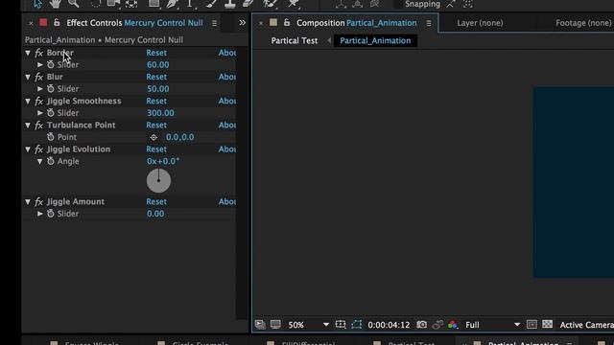
Task: Switch to Footage (none) tab
Action: (583, 23)
